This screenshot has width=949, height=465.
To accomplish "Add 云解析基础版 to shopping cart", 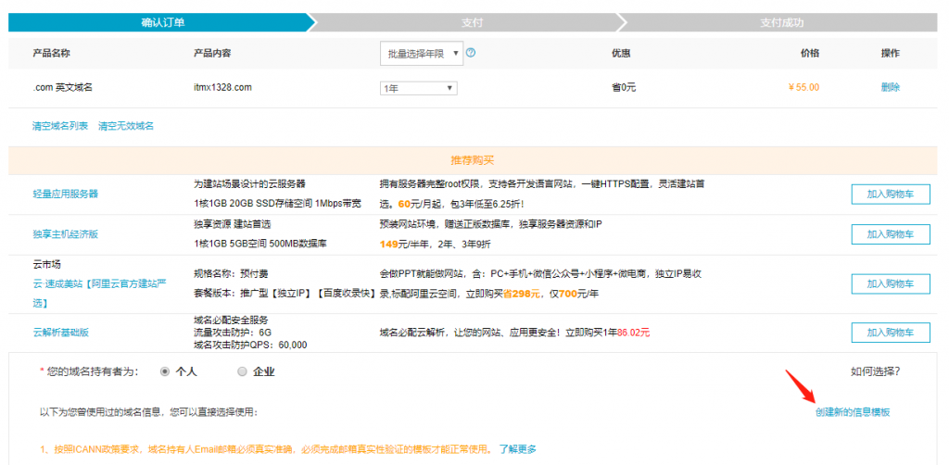I will (890, 333).
